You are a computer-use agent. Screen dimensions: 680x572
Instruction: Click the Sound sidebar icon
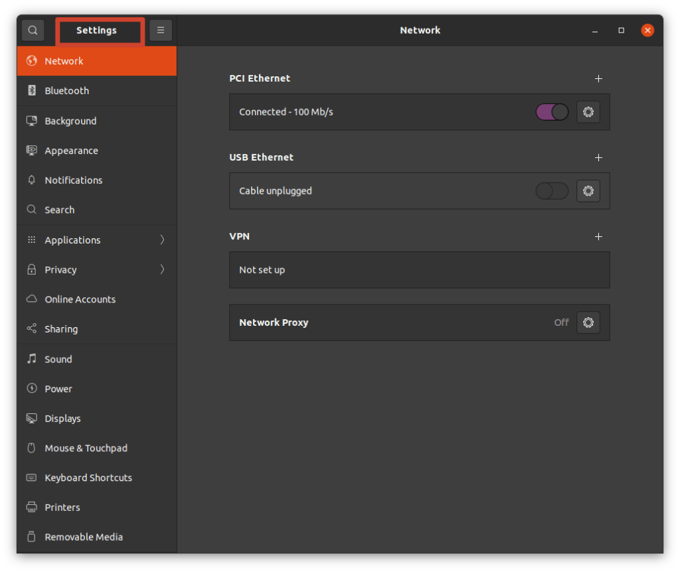31,359
